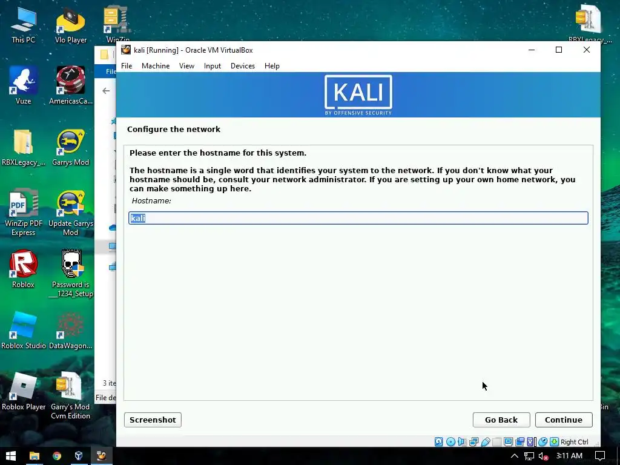Click the optical disk status icon
This screenshot has width=620, height=465.
pos(450,441)
